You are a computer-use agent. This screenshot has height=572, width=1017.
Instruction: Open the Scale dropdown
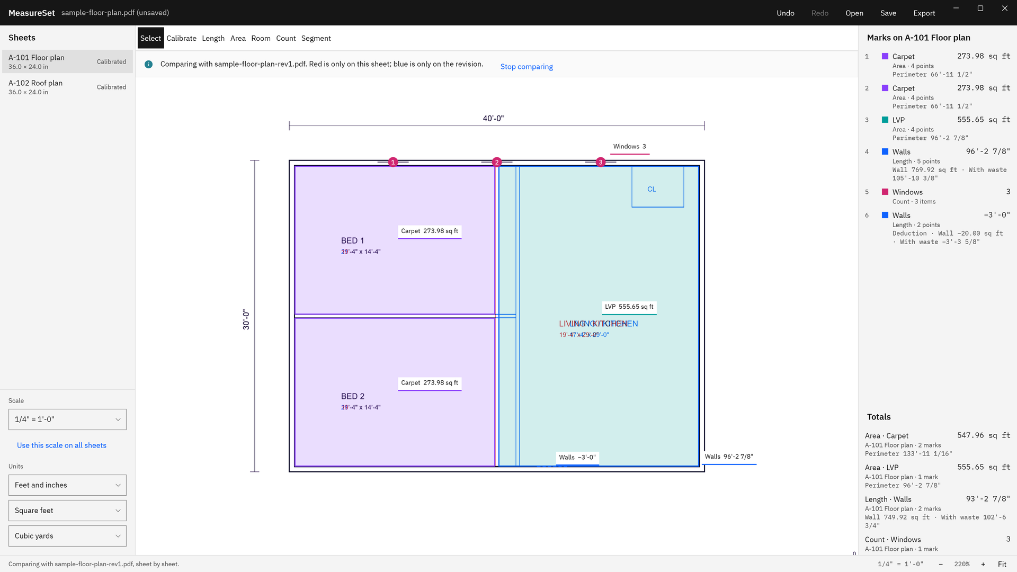67,419
